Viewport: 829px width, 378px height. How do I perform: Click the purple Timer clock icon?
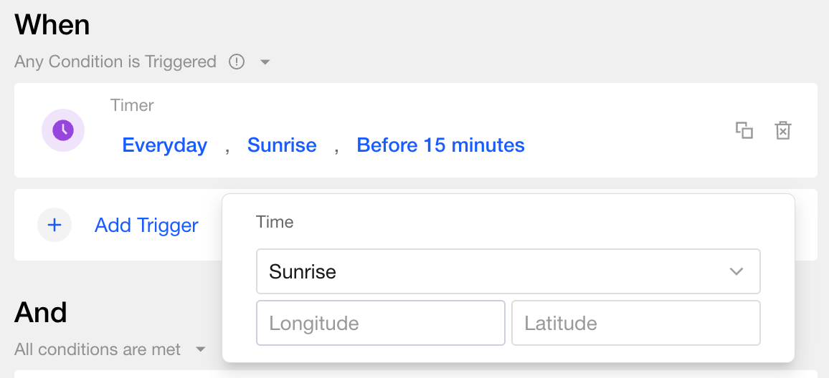[63, 130]
